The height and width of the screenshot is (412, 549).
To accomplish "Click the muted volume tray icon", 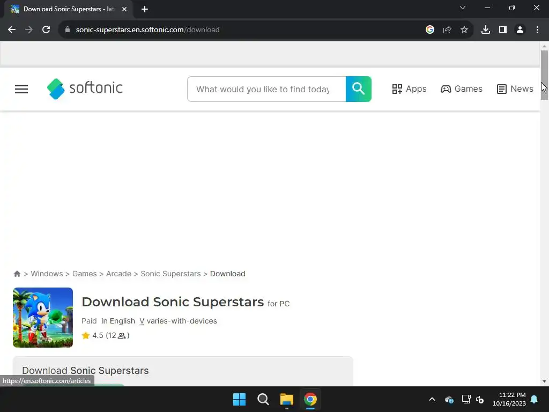I will coord(480,399).
